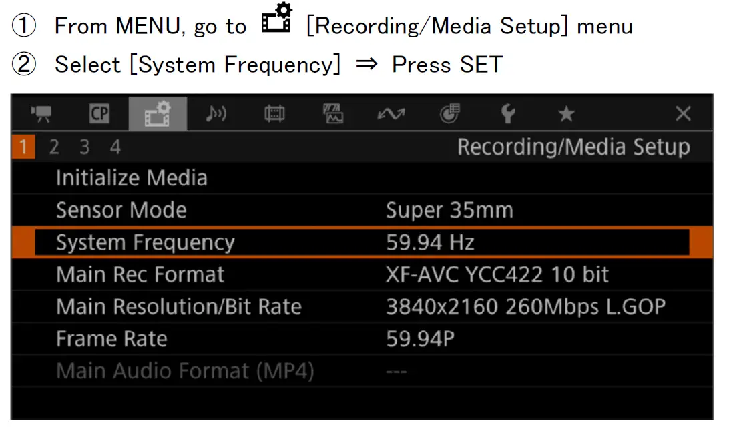Open the Monitoring Setup menu icon
729x431 pixels.
pyautogui.click(x=274, y=114)
